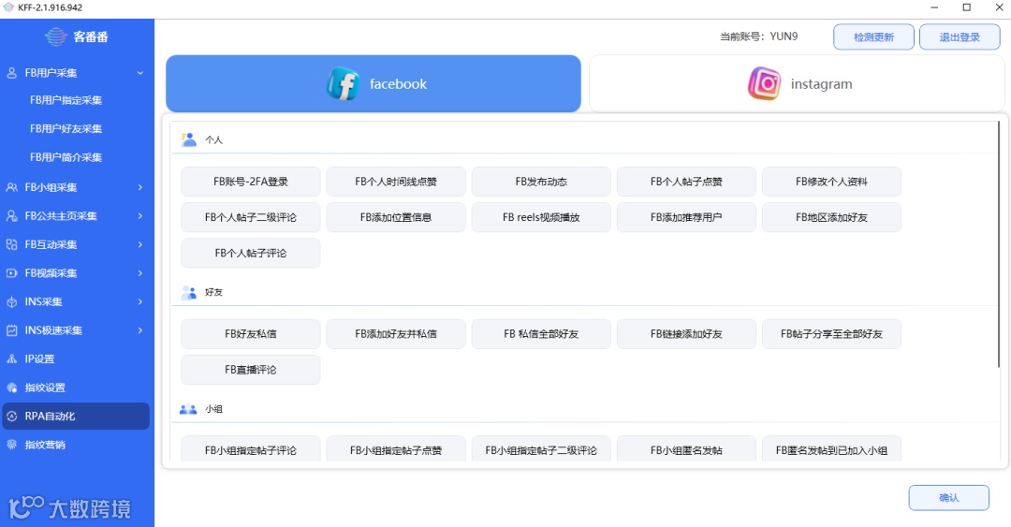Open FB用户简介采集 submenu item

click(66, 156)
